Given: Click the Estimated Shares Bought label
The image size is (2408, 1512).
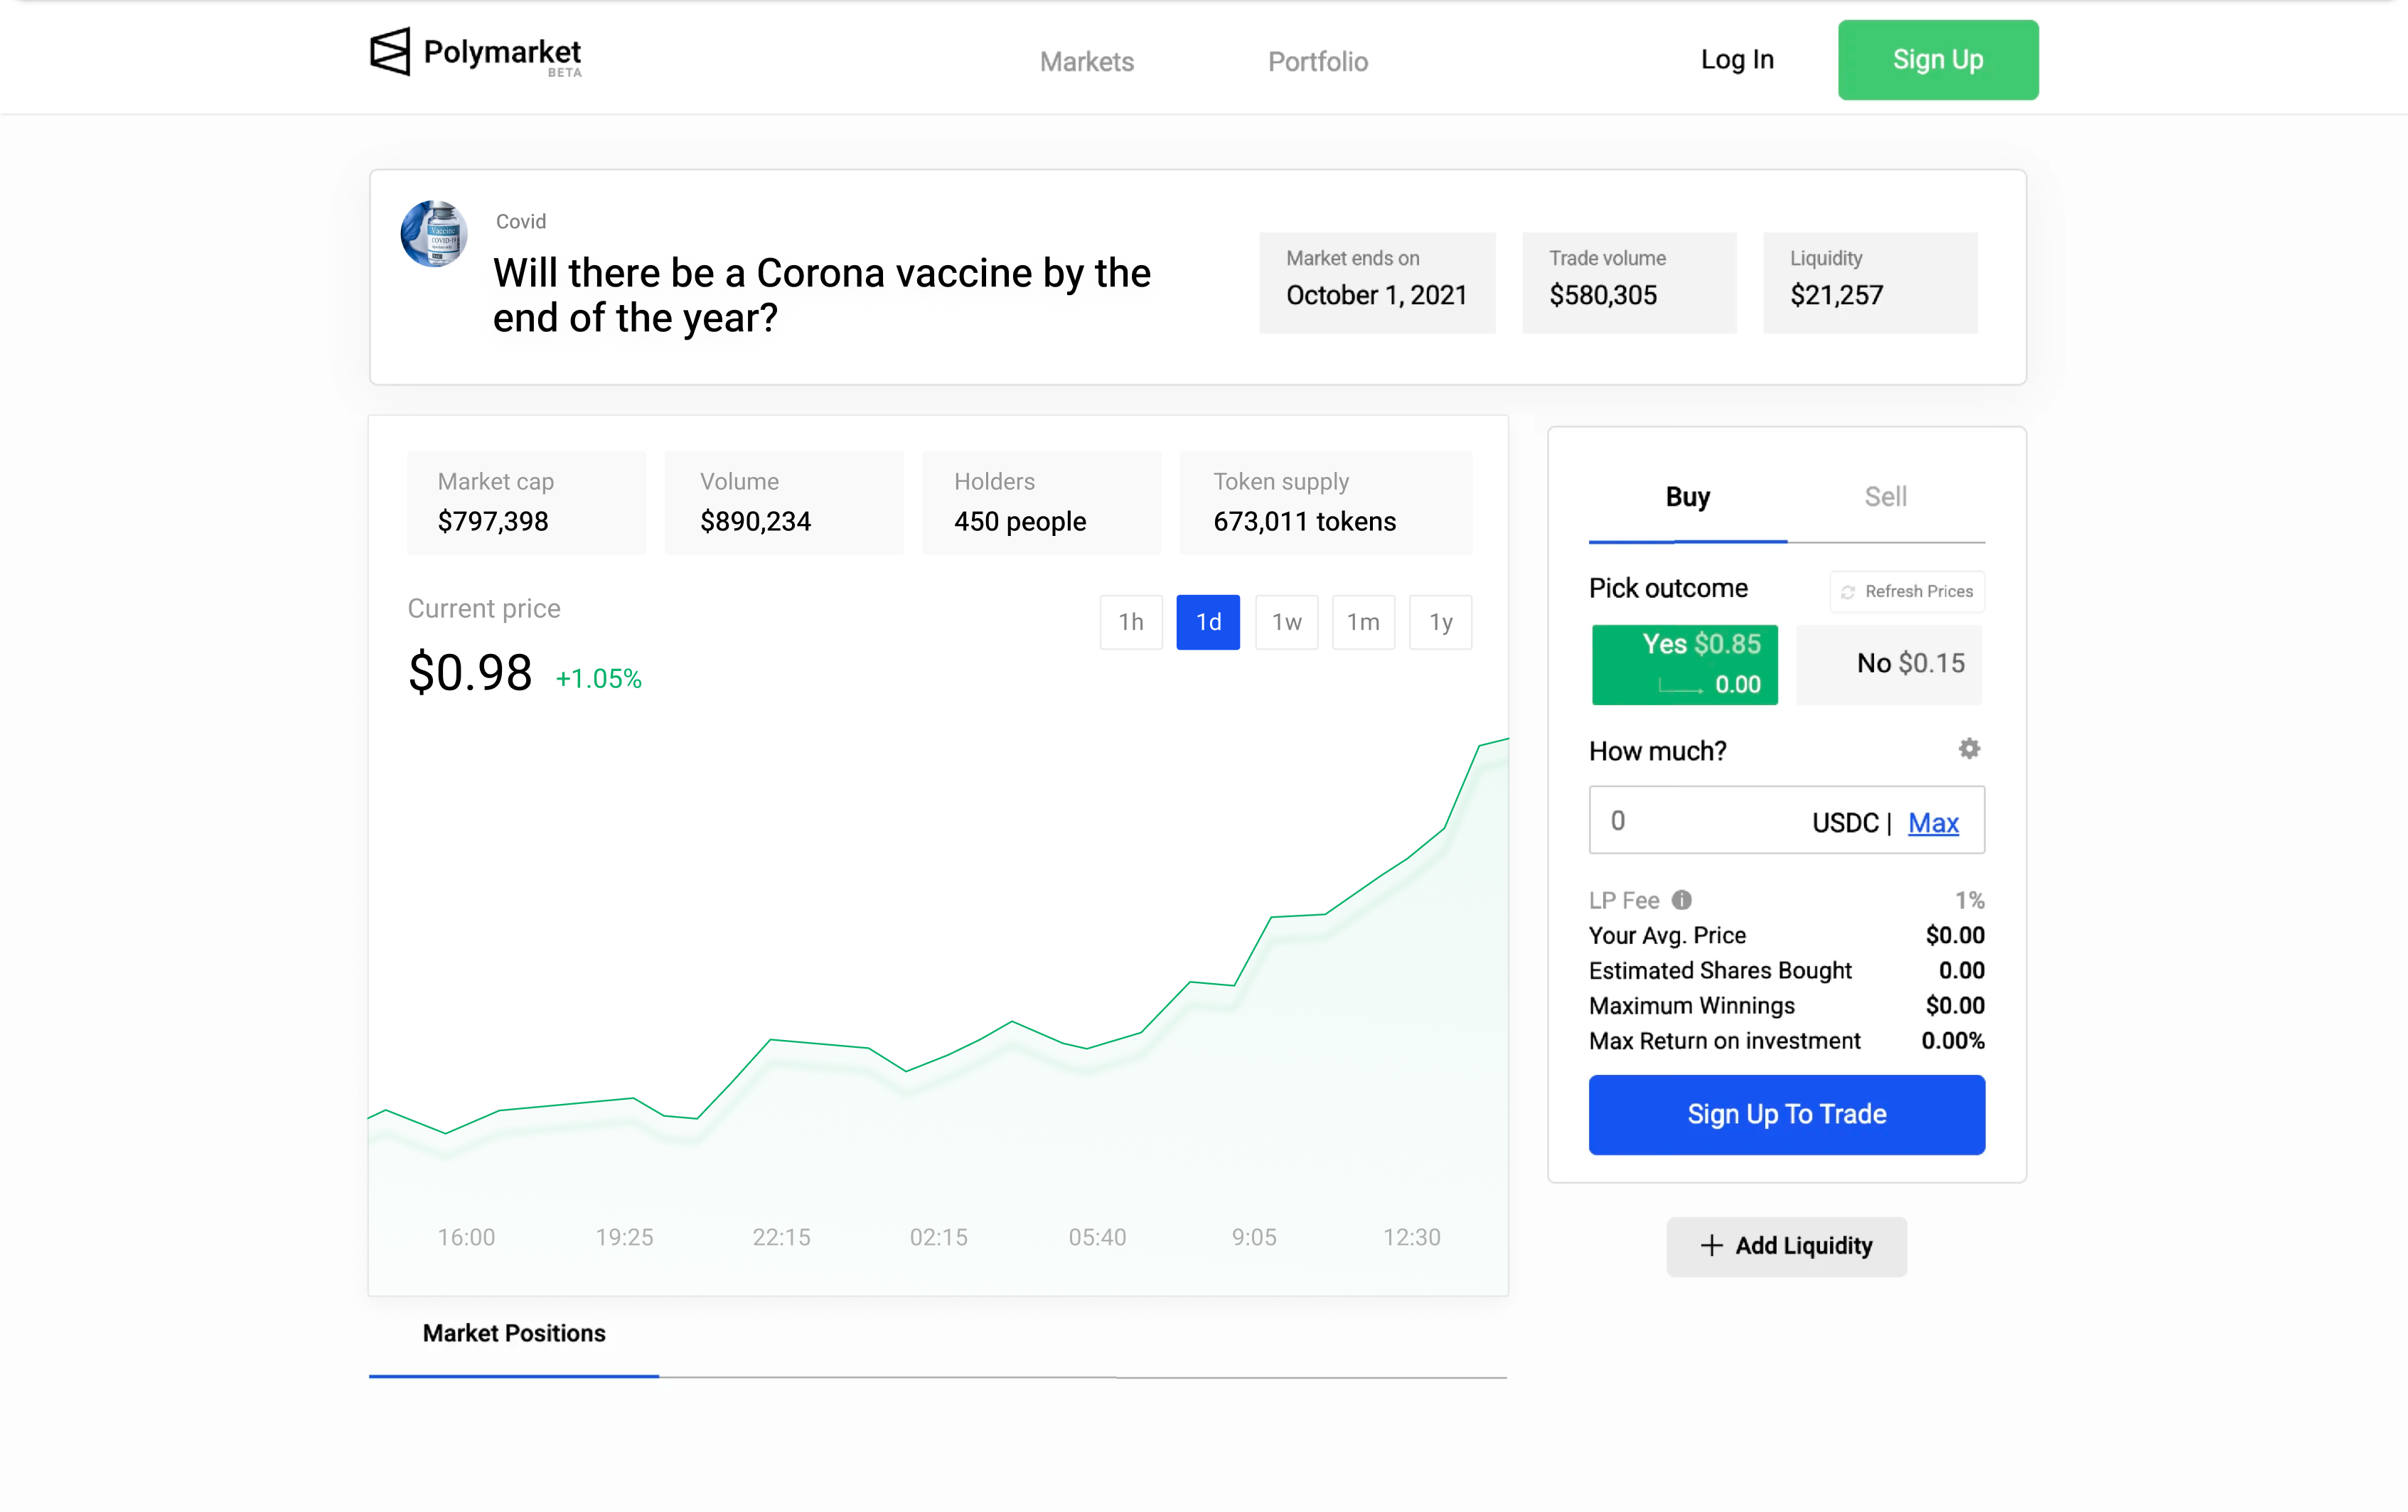Looking at the screenshot, I should 1720,971.
